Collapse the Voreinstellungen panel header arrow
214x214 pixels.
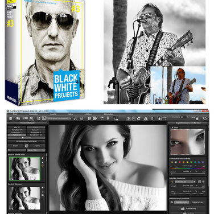coord(47,123)
